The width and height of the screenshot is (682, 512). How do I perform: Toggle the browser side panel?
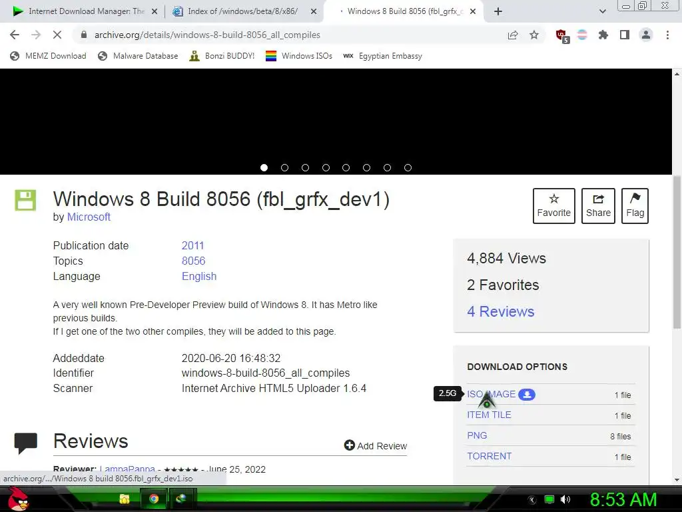(x=625, y=35)
